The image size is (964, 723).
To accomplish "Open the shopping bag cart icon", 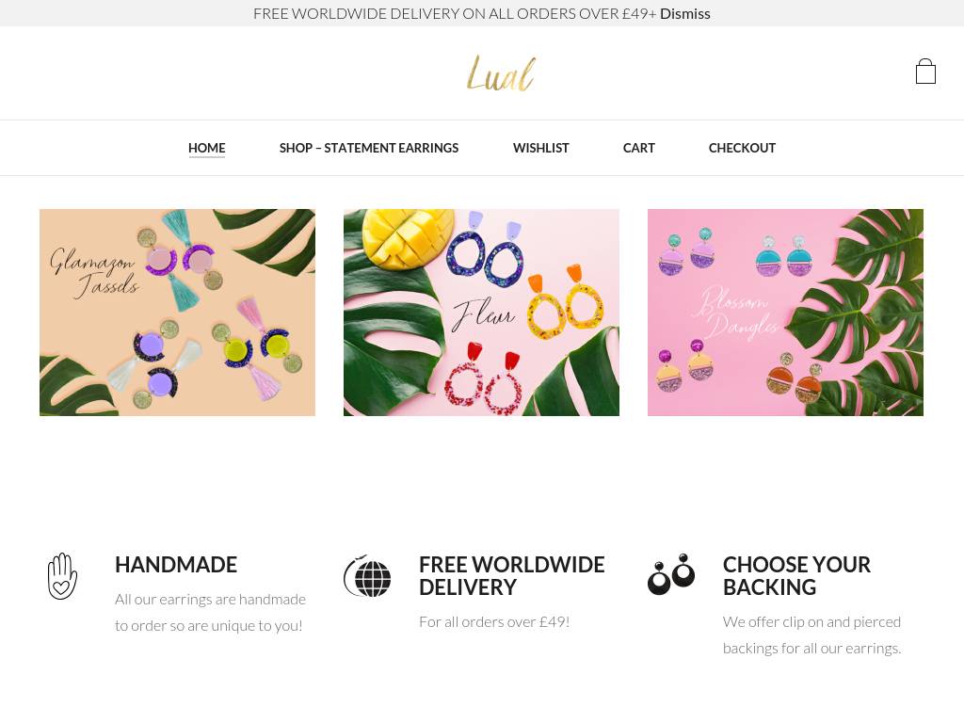I will click(925, 72).
